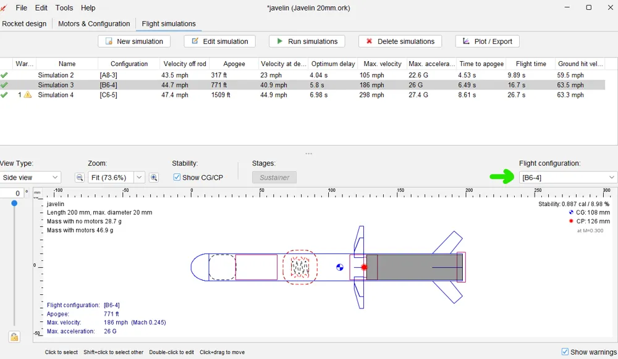618x359 pixels.
Task: Open the Help menu
Action: 88,8
